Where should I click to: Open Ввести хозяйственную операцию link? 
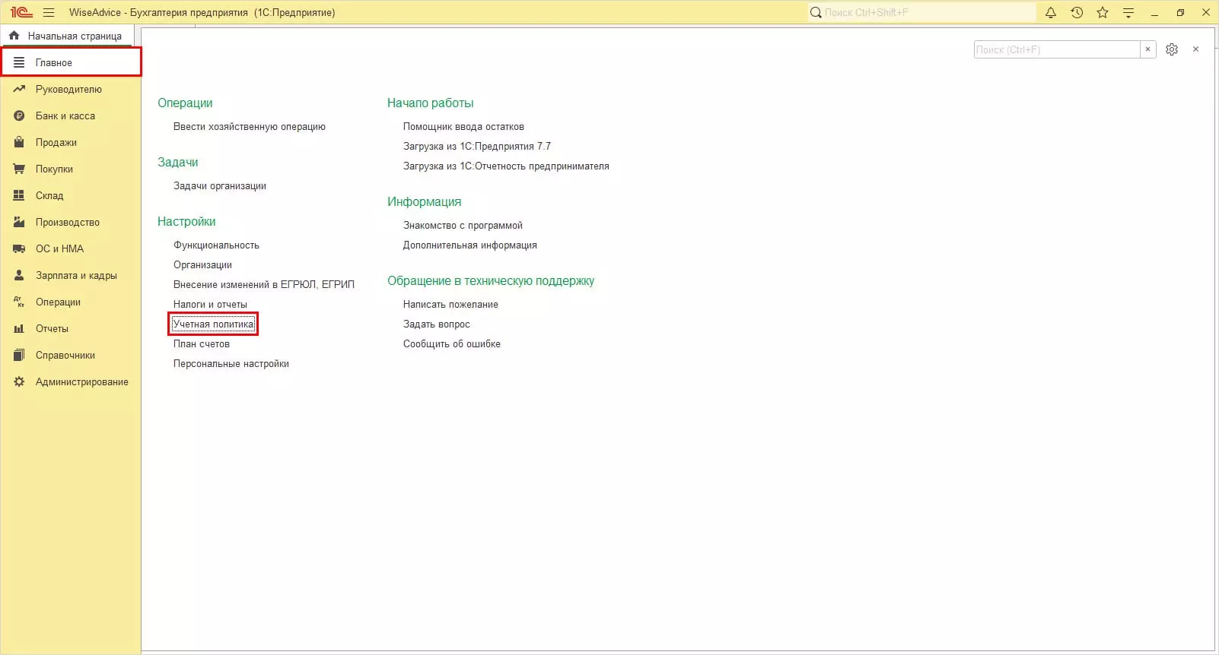pos(250,126)
